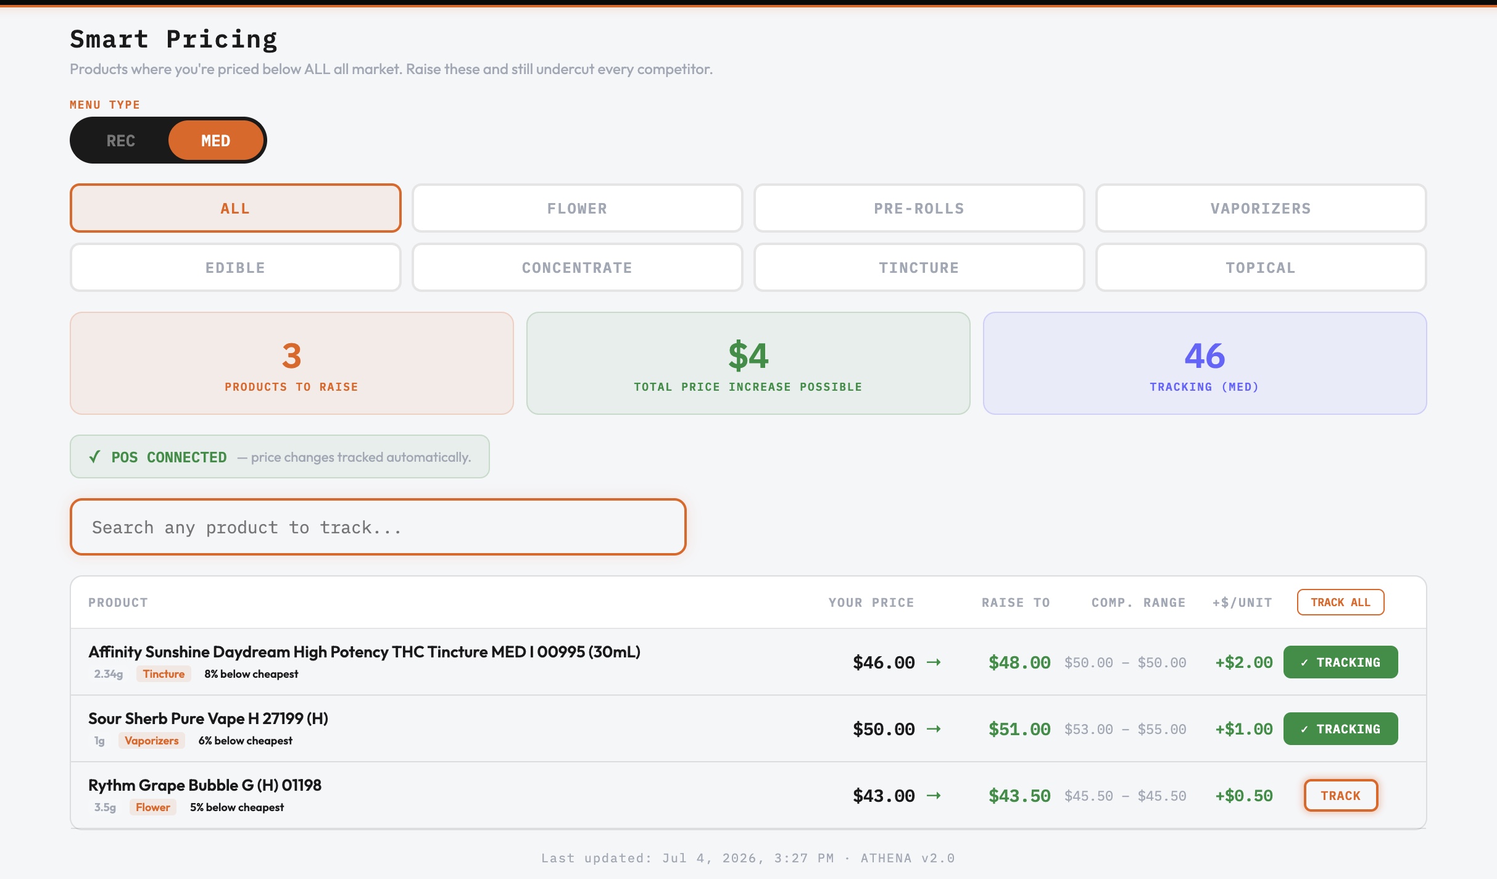Image resolution: width=1497 pixels, height=879 pixels.
Task: Click the 3.5g weight label
Action: 105,807
